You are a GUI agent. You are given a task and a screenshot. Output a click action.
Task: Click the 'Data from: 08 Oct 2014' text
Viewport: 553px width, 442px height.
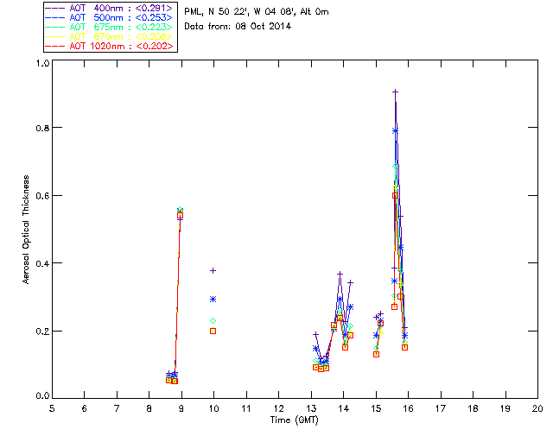click(x=238, y=27)
